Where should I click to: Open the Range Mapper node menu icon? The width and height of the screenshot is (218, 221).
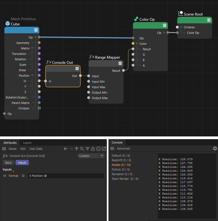pos(120,63)
